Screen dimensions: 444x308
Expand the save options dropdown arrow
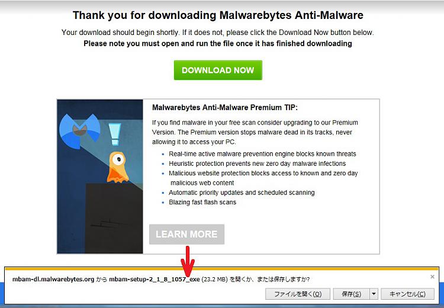[374, 294]
